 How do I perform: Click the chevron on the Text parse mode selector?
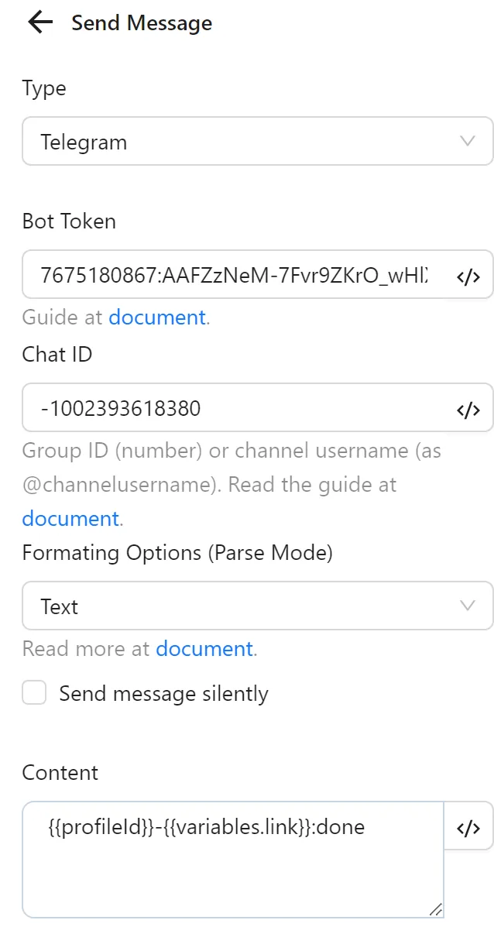[x=467, y=606]
